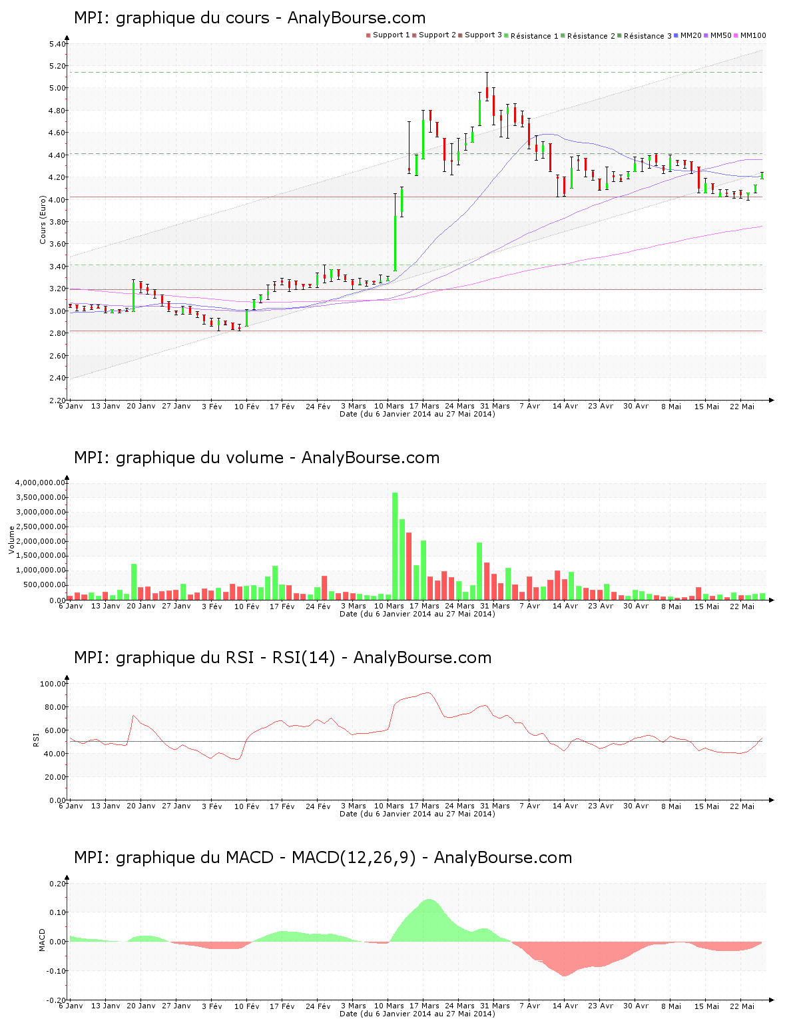Image resolution: width=799 pixels, height=1033 pixels.
Task: Click the "Support 3" legend label
Action: pos(483,35)
